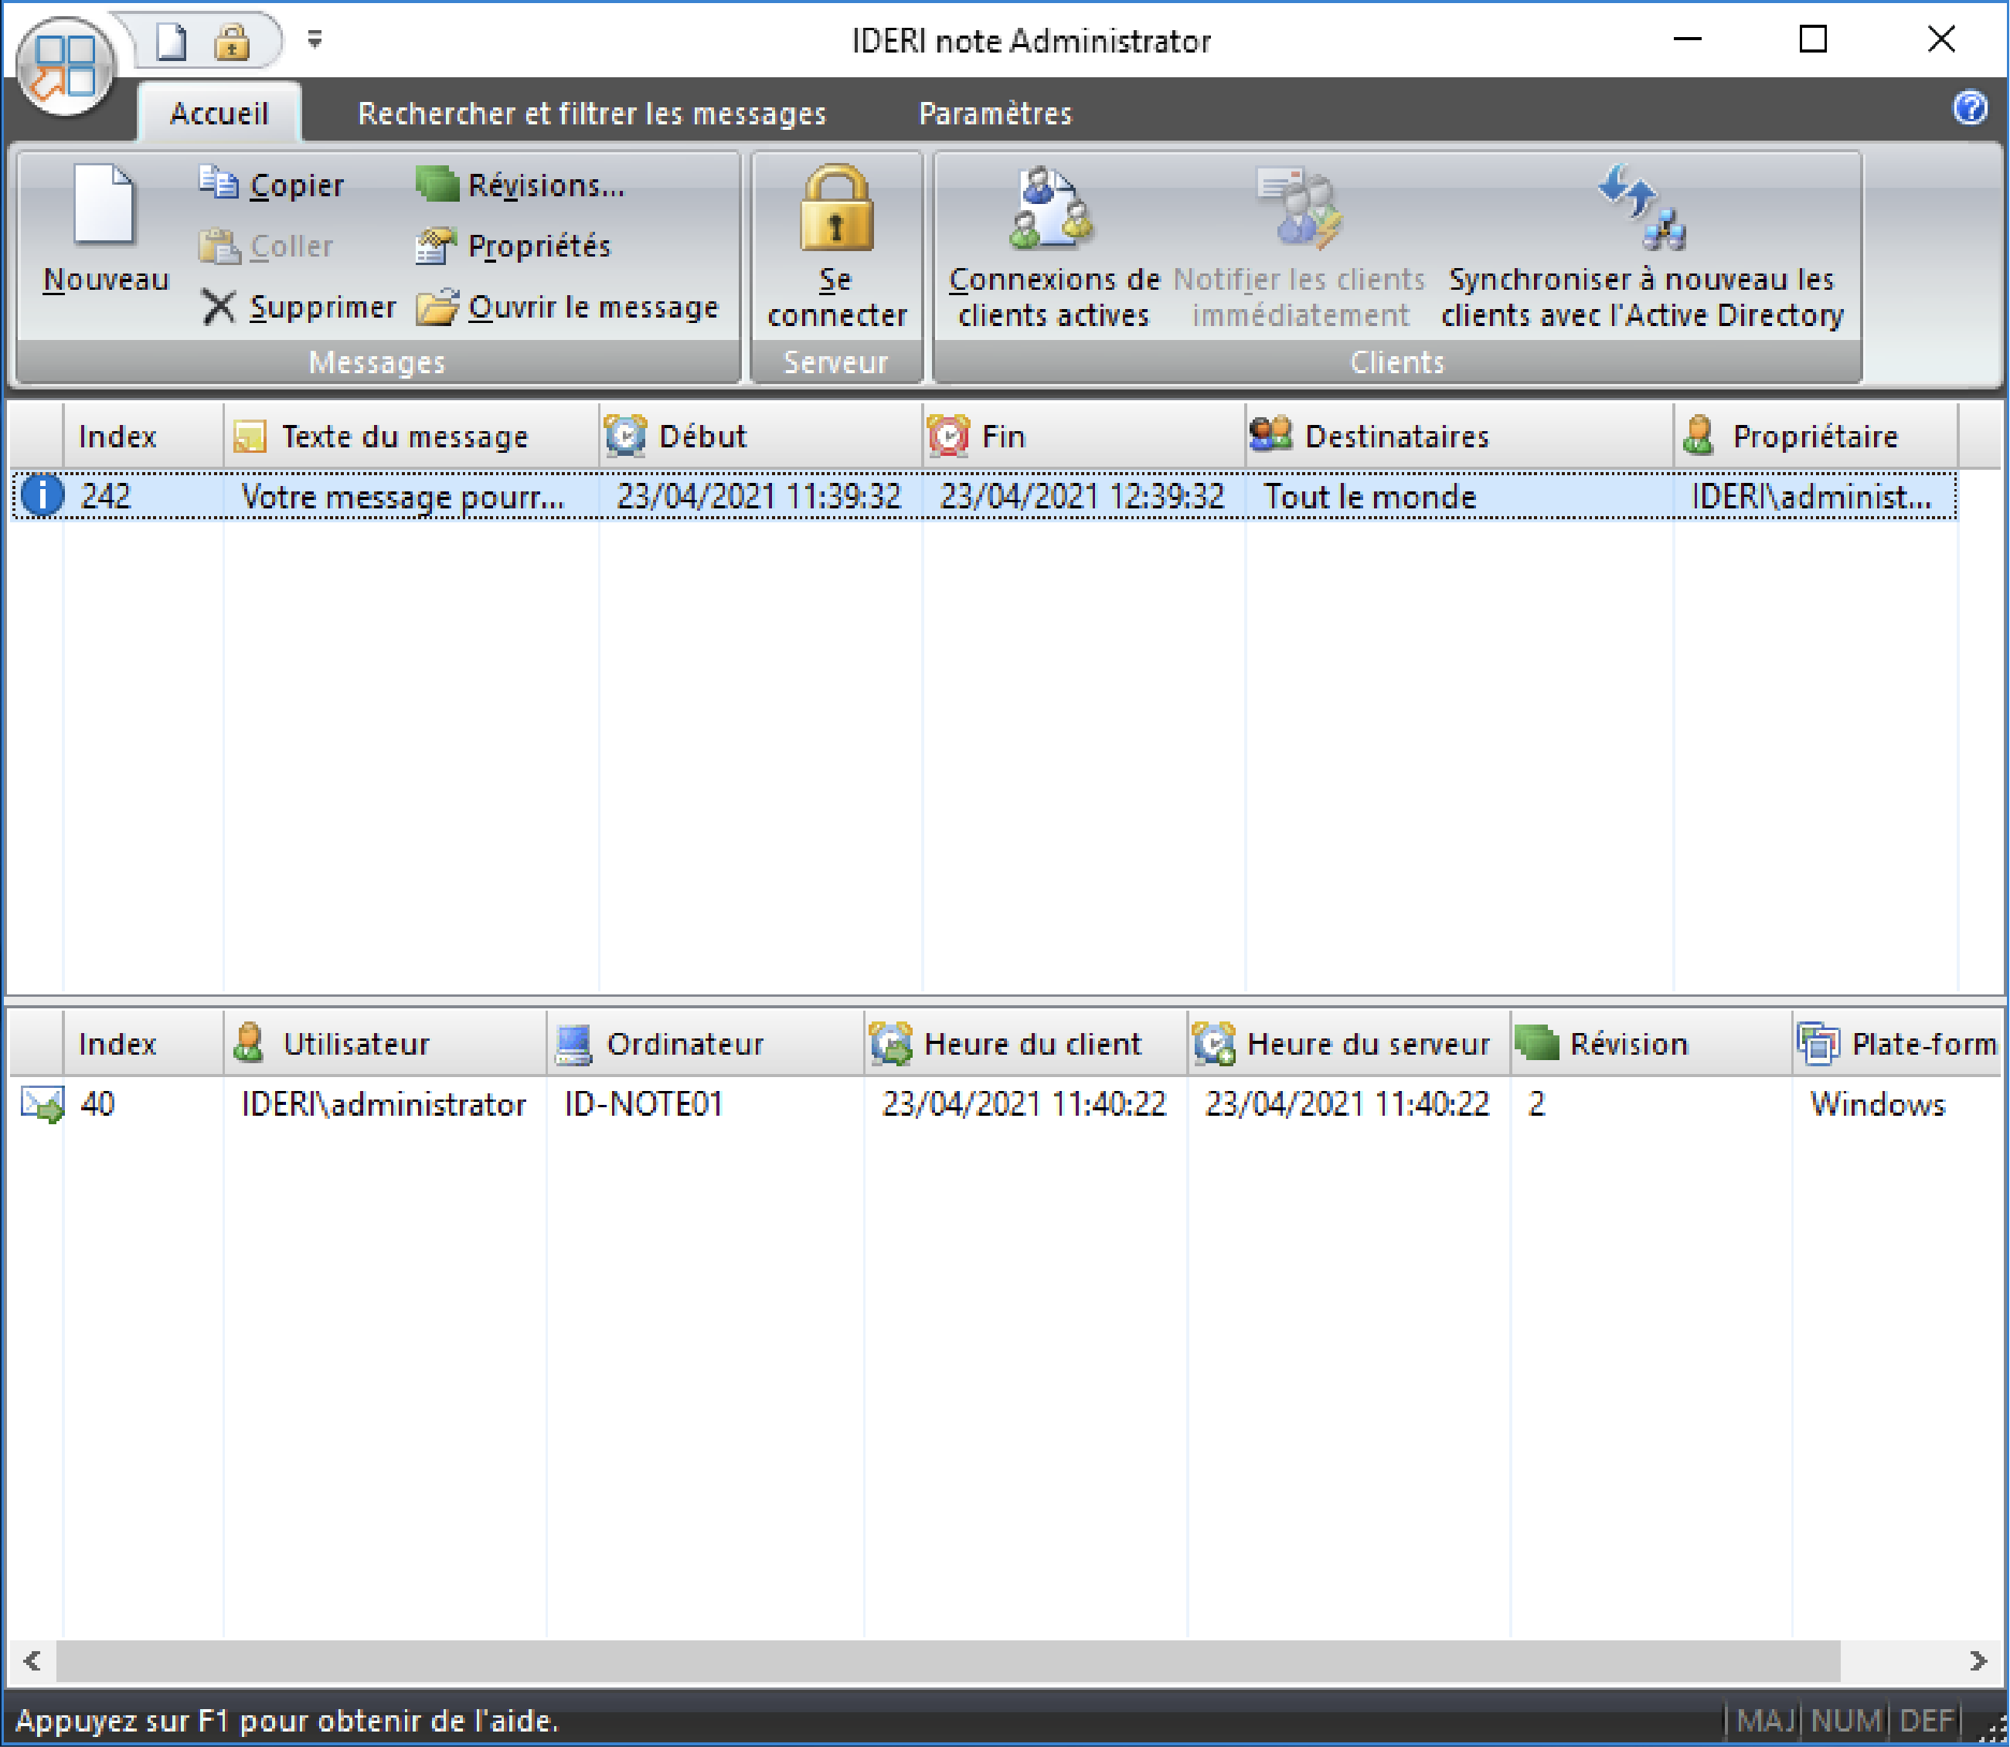
Task: Sort by the Ordinateur column header
Action: coord(706,1043)
